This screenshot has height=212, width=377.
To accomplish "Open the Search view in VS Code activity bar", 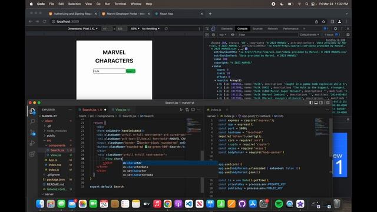I will pos(32,122).
